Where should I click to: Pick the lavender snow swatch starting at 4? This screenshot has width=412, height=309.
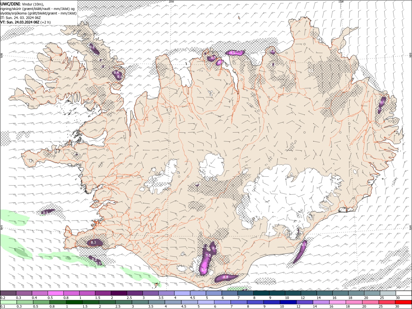tap(182, 293)
